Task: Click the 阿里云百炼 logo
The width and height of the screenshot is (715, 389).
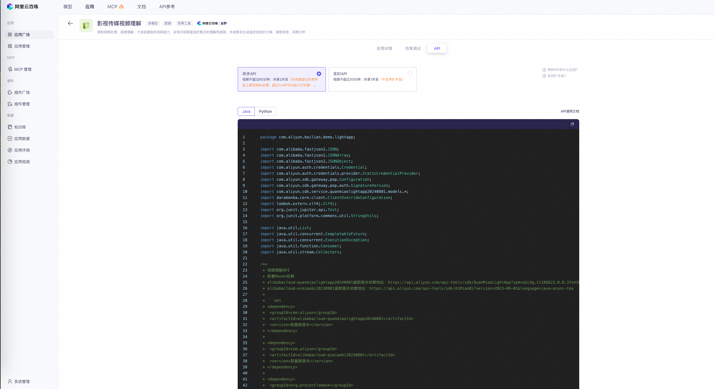Action: (23, 7)
